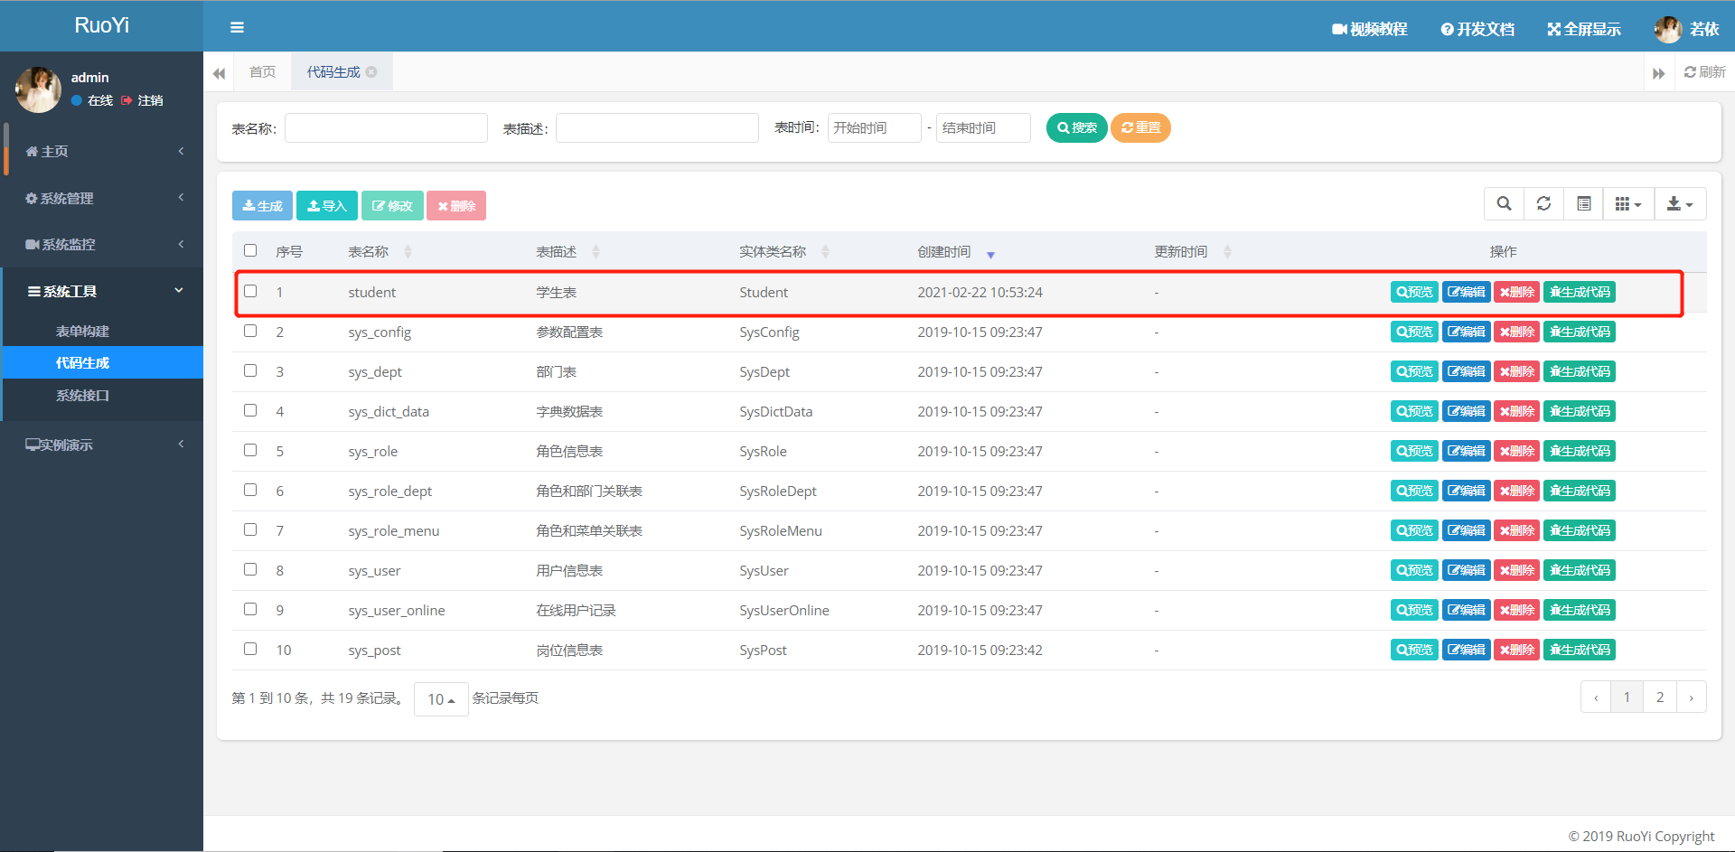
Task: Open the 视频教程 video tutorial link
Action: click(1369, 29)
